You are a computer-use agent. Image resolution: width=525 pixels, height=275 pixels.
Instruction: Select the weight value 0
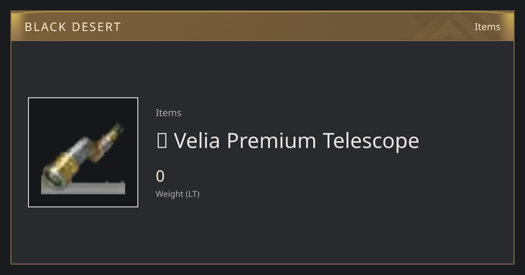pyautogui.click(x=160, y=176)
